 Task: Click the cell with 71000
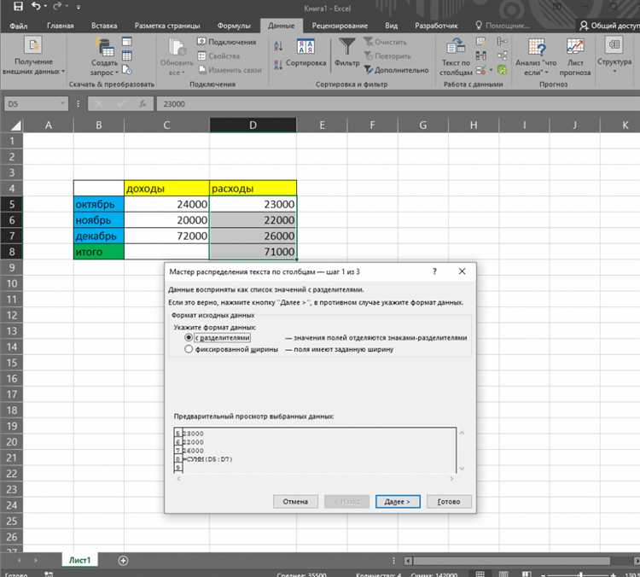coord(253,252)
